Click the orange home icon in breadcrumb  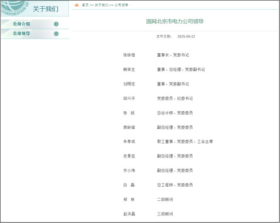point(77,5)
